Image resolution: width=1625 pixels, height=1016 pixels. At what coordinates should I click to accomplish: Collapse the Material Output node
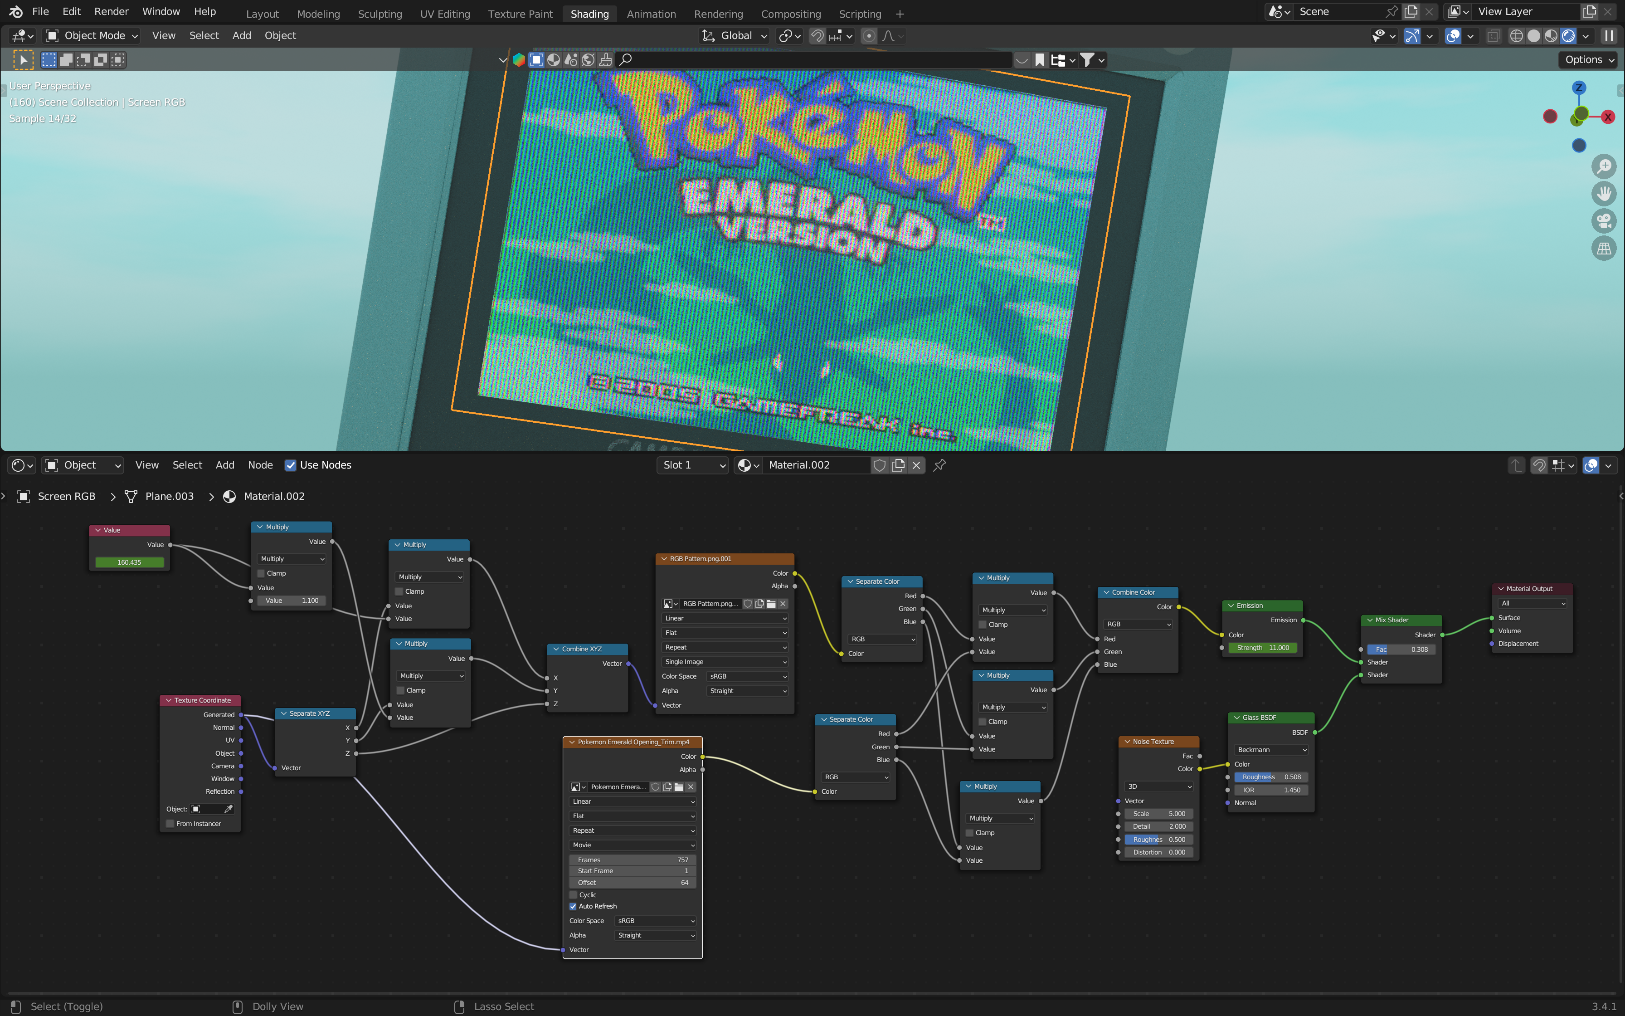pyautogui.click(x=1501, y=589)
